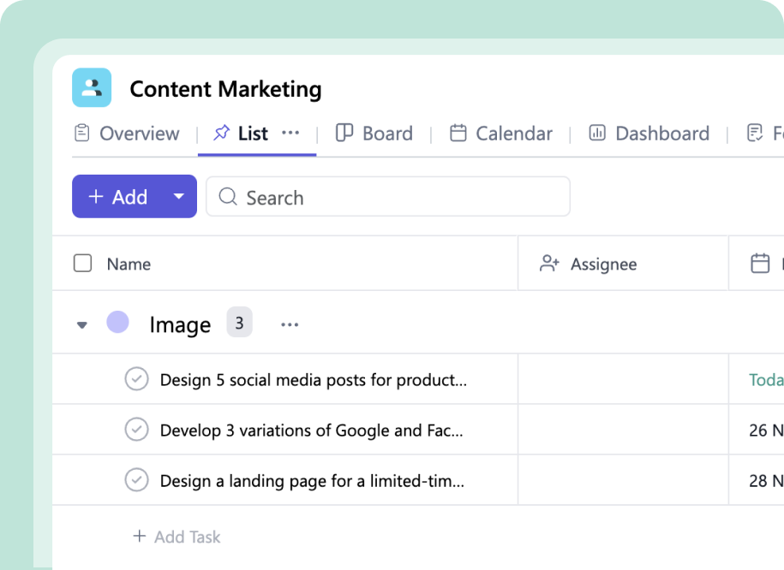Click the Assignee person icon in column header

548,263
